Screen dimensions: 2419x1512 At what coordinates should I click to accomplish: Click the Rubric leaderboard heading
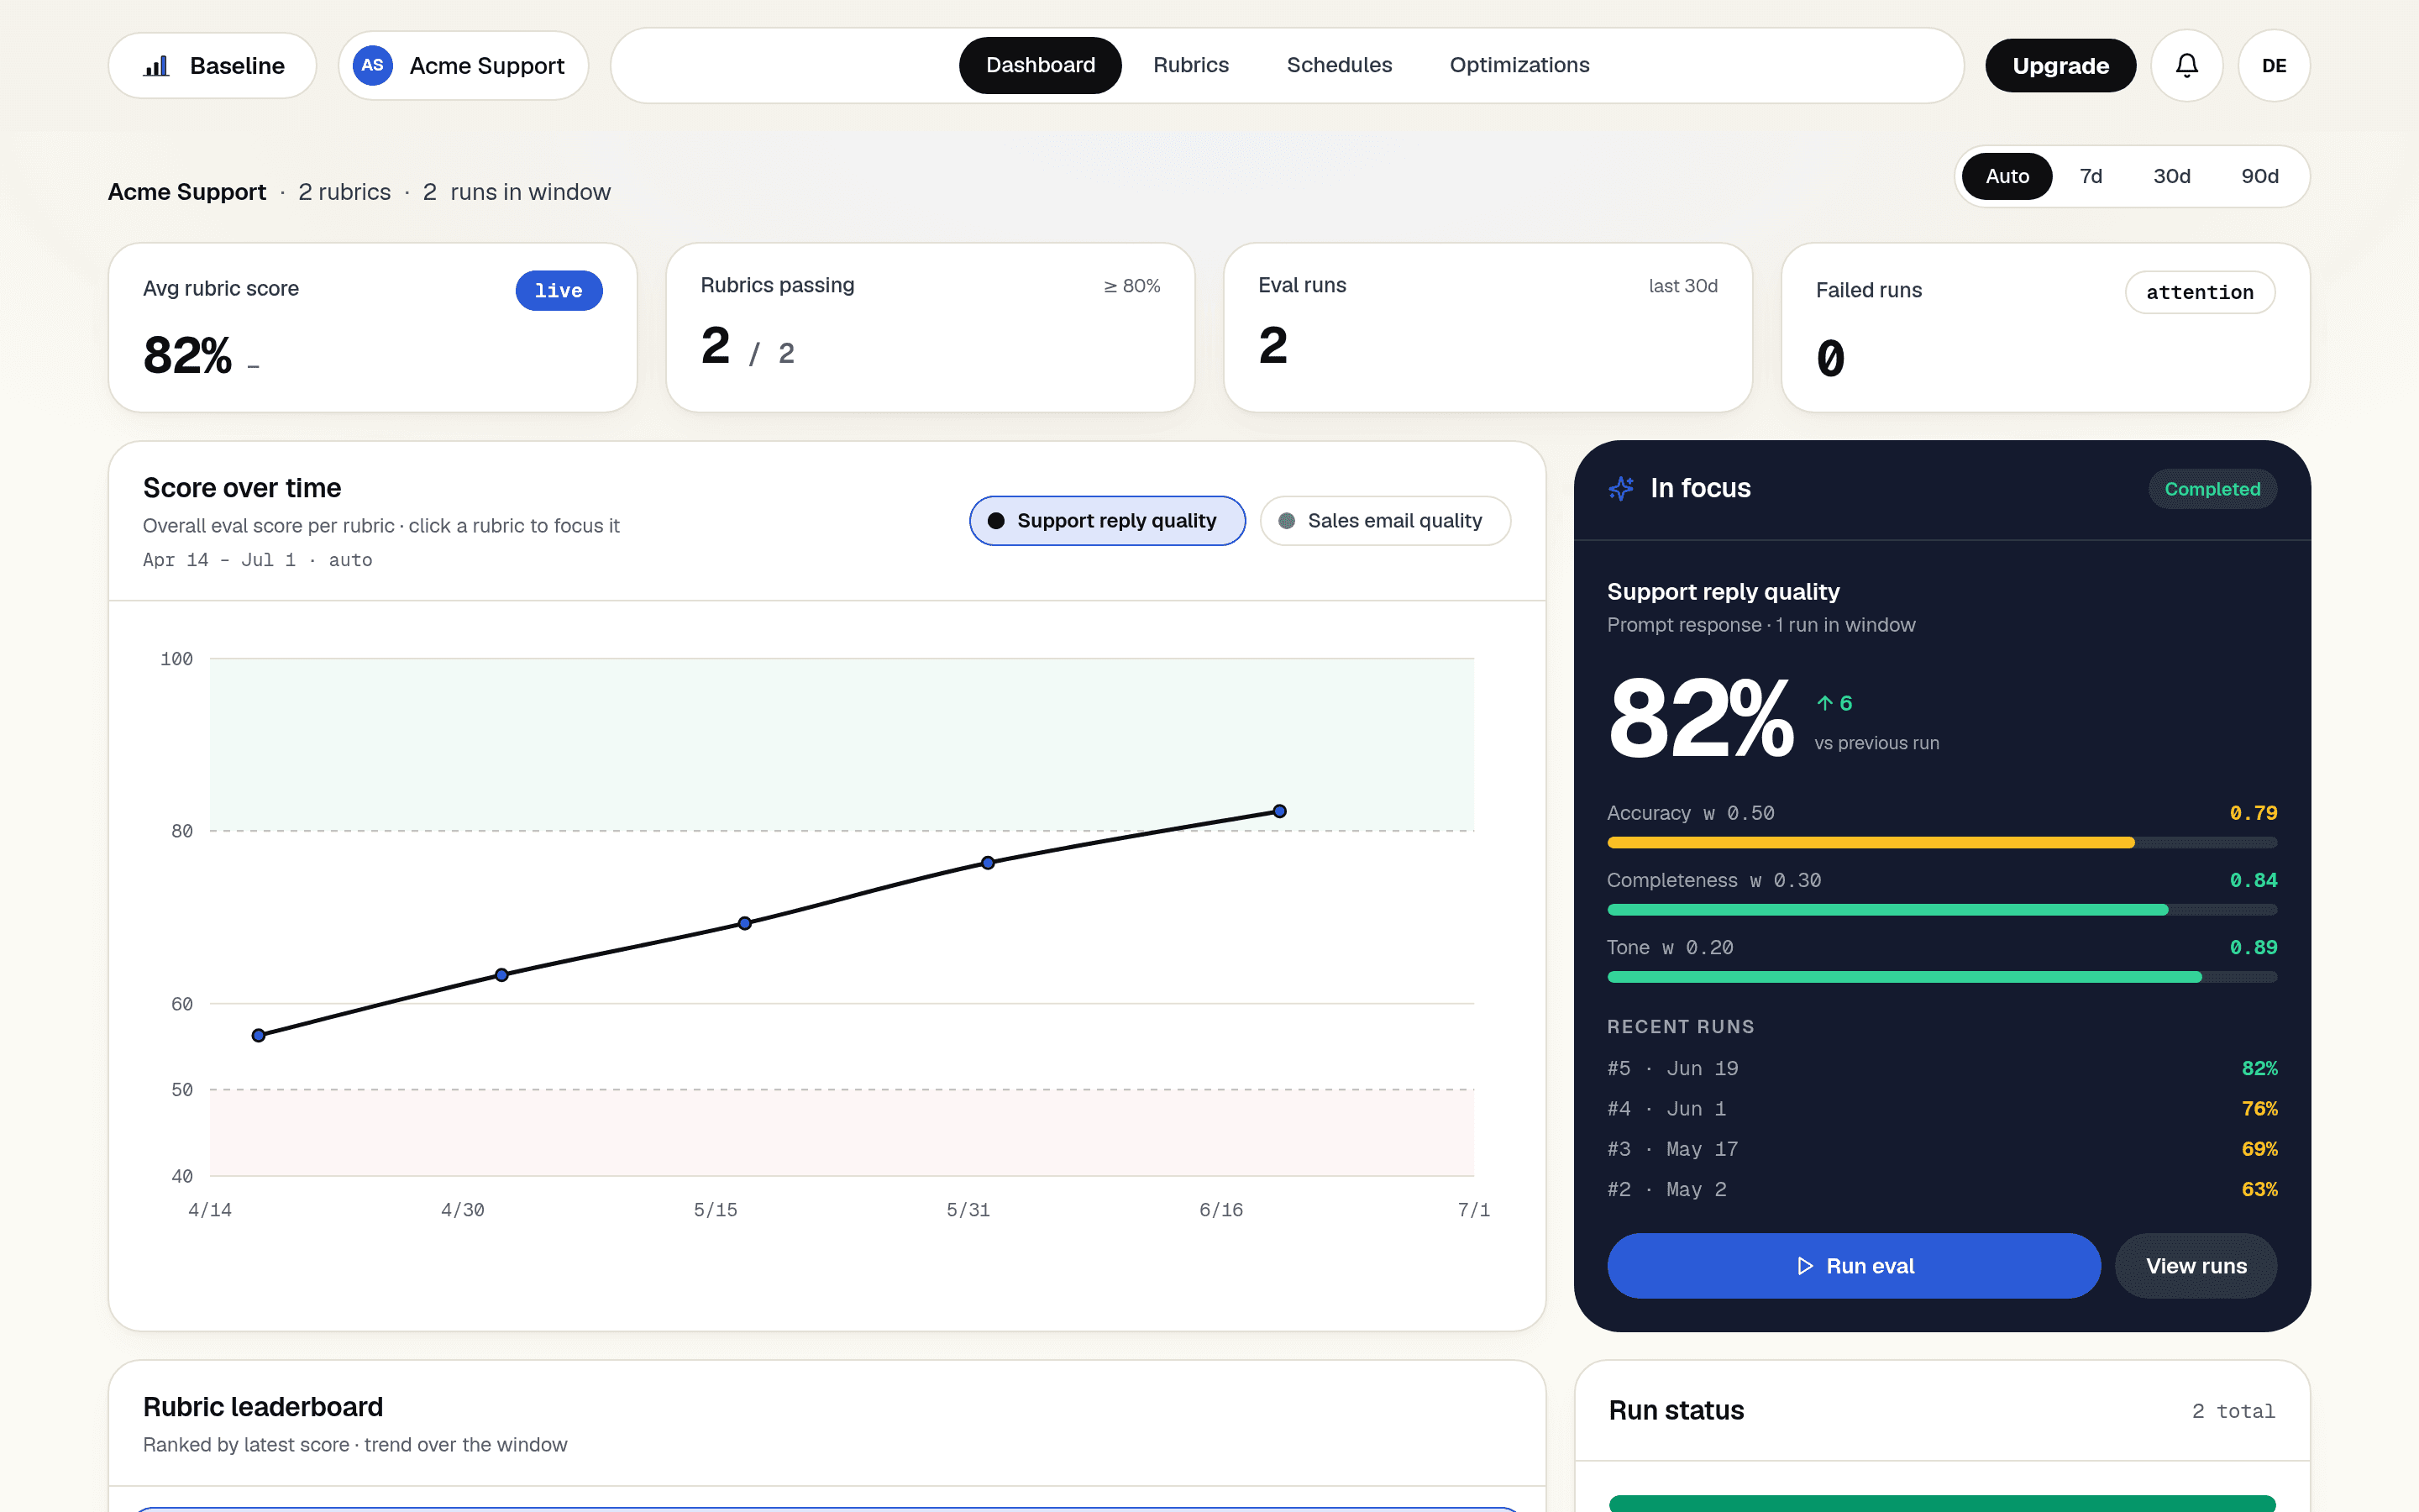coord(263,1407)
